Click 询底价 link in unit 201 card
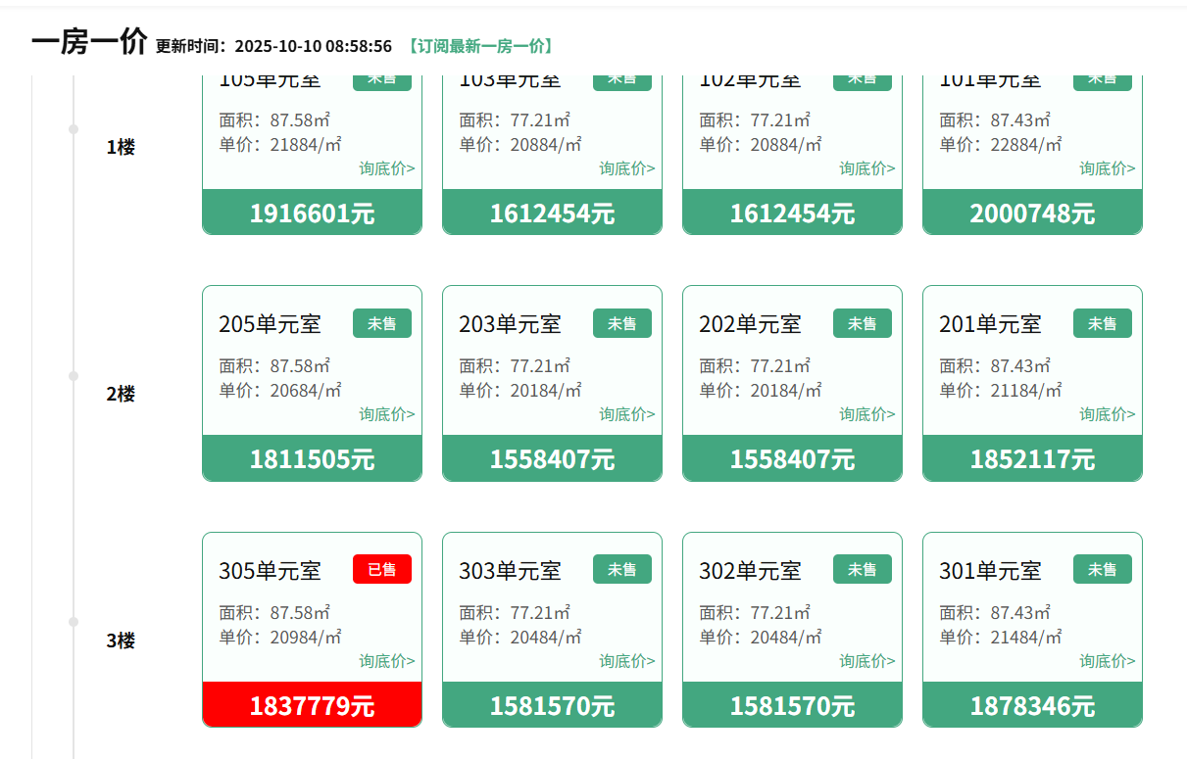This screenshot has height=759, width=1187. 1107,414
